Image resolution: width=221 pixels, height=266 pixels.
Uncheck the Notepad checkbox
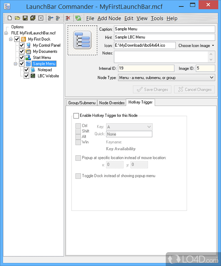(x=27, y=70)
